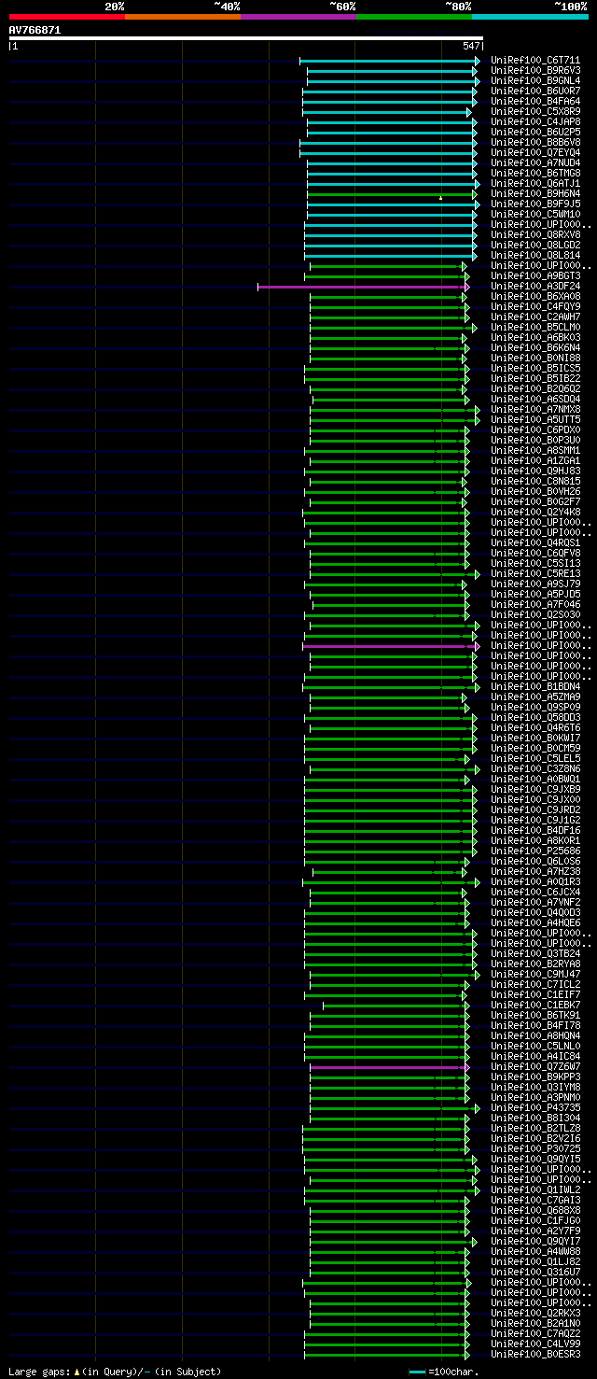Click the green ~80% identity legend segment
The image size is (597, 1379).
pos(414,17)
